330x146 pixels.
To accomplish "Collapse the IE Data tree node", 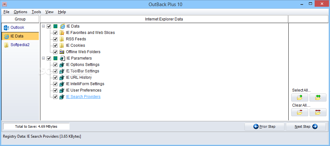I will click(x=43, y=26).
